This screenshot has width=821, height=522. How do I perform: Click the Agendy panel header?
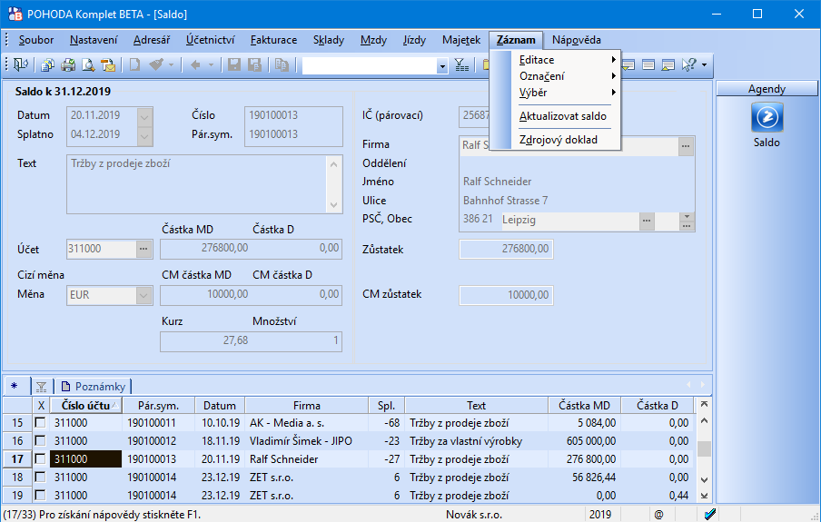point(767,89)
